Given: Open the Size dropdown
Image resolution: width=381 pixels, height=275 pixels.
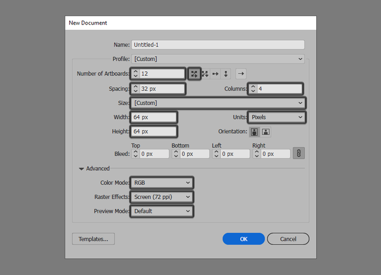Looking at the screenshot, I should [218, 103].
